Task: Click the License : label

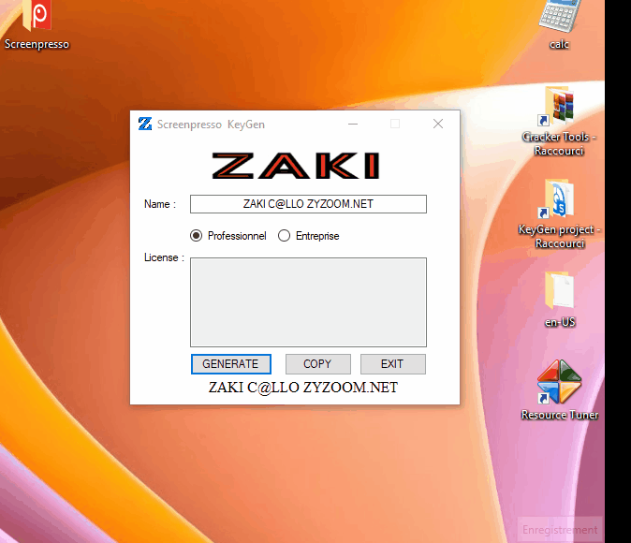Action: (164, 257)
